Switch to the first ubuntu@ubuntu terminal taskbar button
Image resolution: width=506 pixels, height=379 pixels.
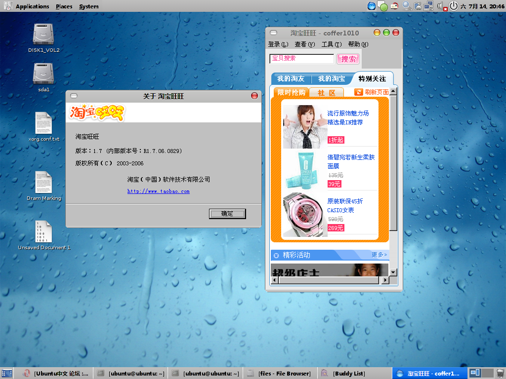point(131,374)
